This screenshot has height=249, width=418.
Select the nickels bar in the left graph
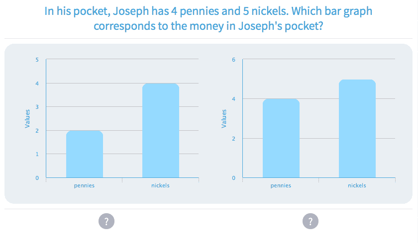coord(160,131)
